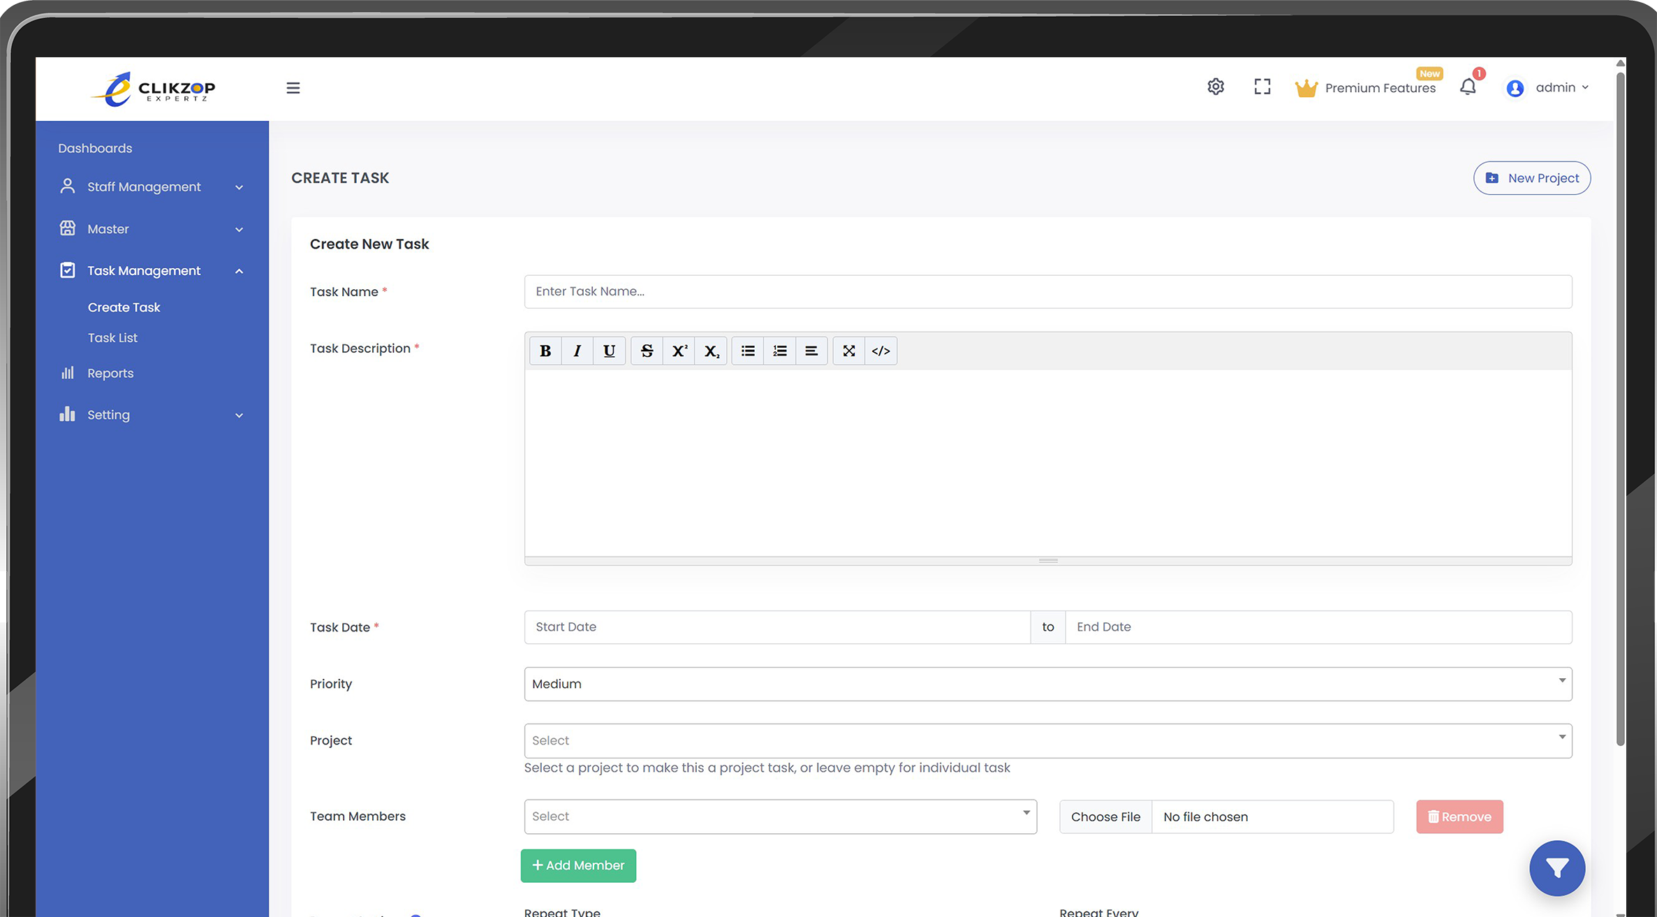Select the subscript icon in the editor
The width and height of the screenshot is (1657, 917).
[x=711, y=351]
